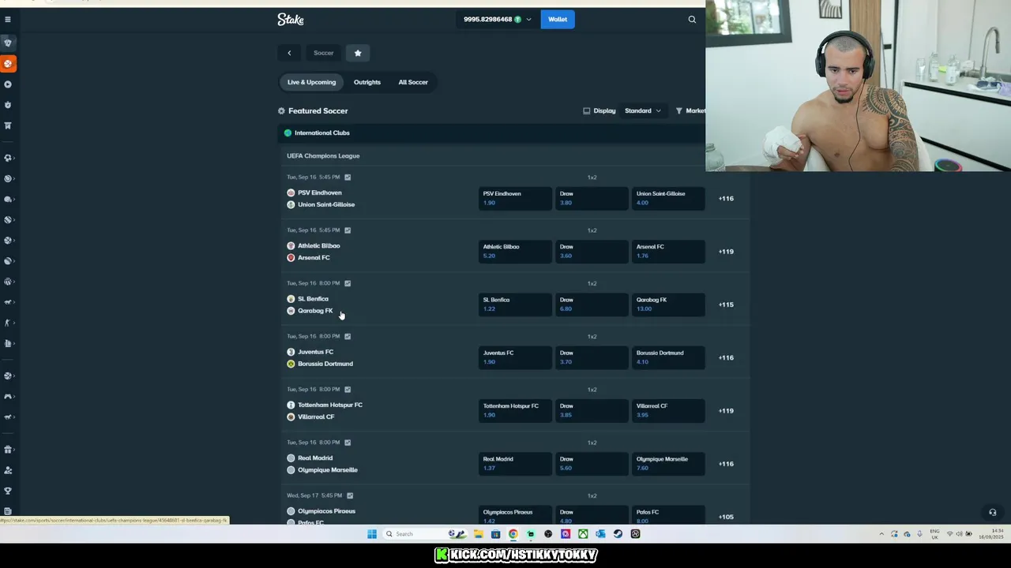Screen dimensions: 1011x568
Task: Open the Standard display dropdown
Action: [x=643, y=111]
